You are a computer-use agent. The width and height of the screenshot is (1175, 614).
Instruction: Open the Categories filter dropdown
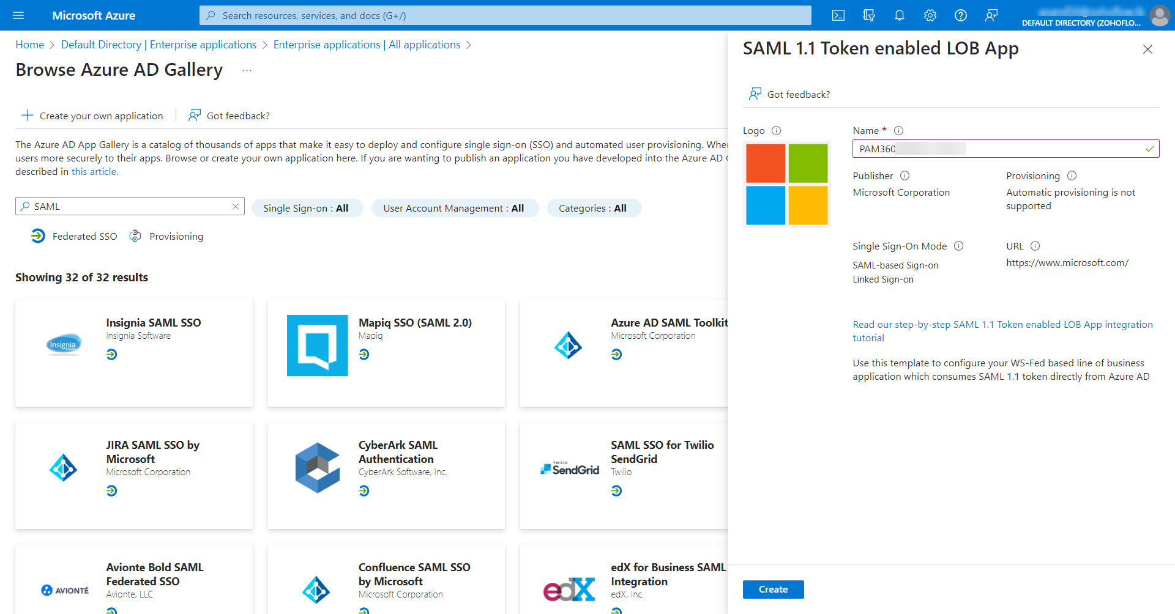593,208
